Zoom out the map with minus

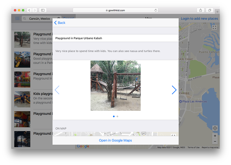coord(215,141)
